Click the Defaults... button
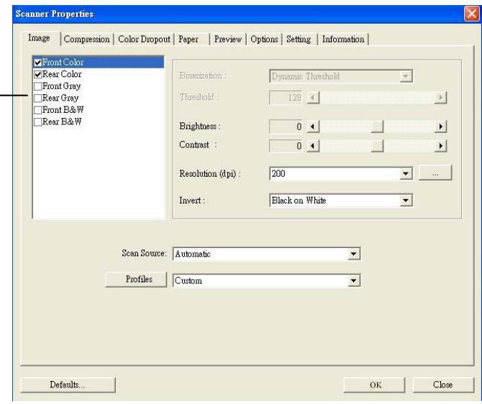Screen dimensions: 482x404 (68, 385)
